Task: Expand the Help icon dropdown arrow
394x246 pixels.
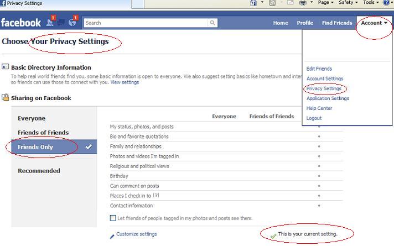Action: tap(392, 2)
